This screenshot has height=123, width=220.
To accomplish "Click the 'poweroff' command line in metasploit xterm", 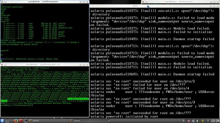I will tap(4, 51).
